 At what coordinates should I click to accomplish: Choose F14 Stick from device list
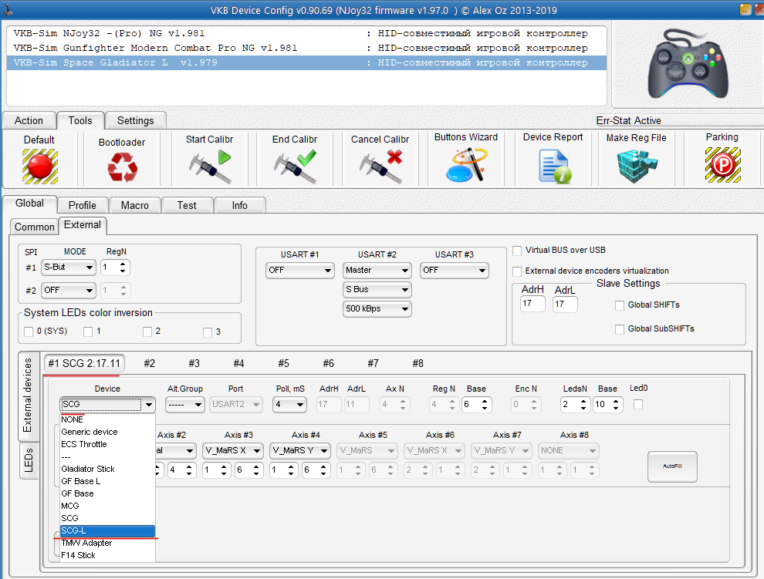[x=107, y=555]
